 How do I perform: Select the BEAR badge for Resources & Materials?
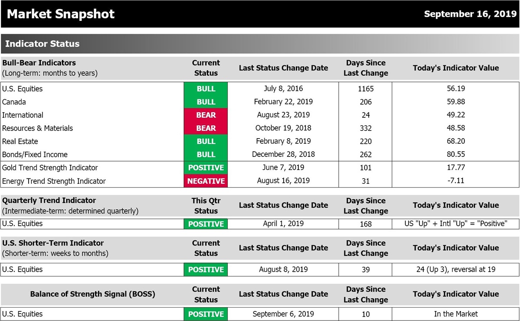[206, 128]
